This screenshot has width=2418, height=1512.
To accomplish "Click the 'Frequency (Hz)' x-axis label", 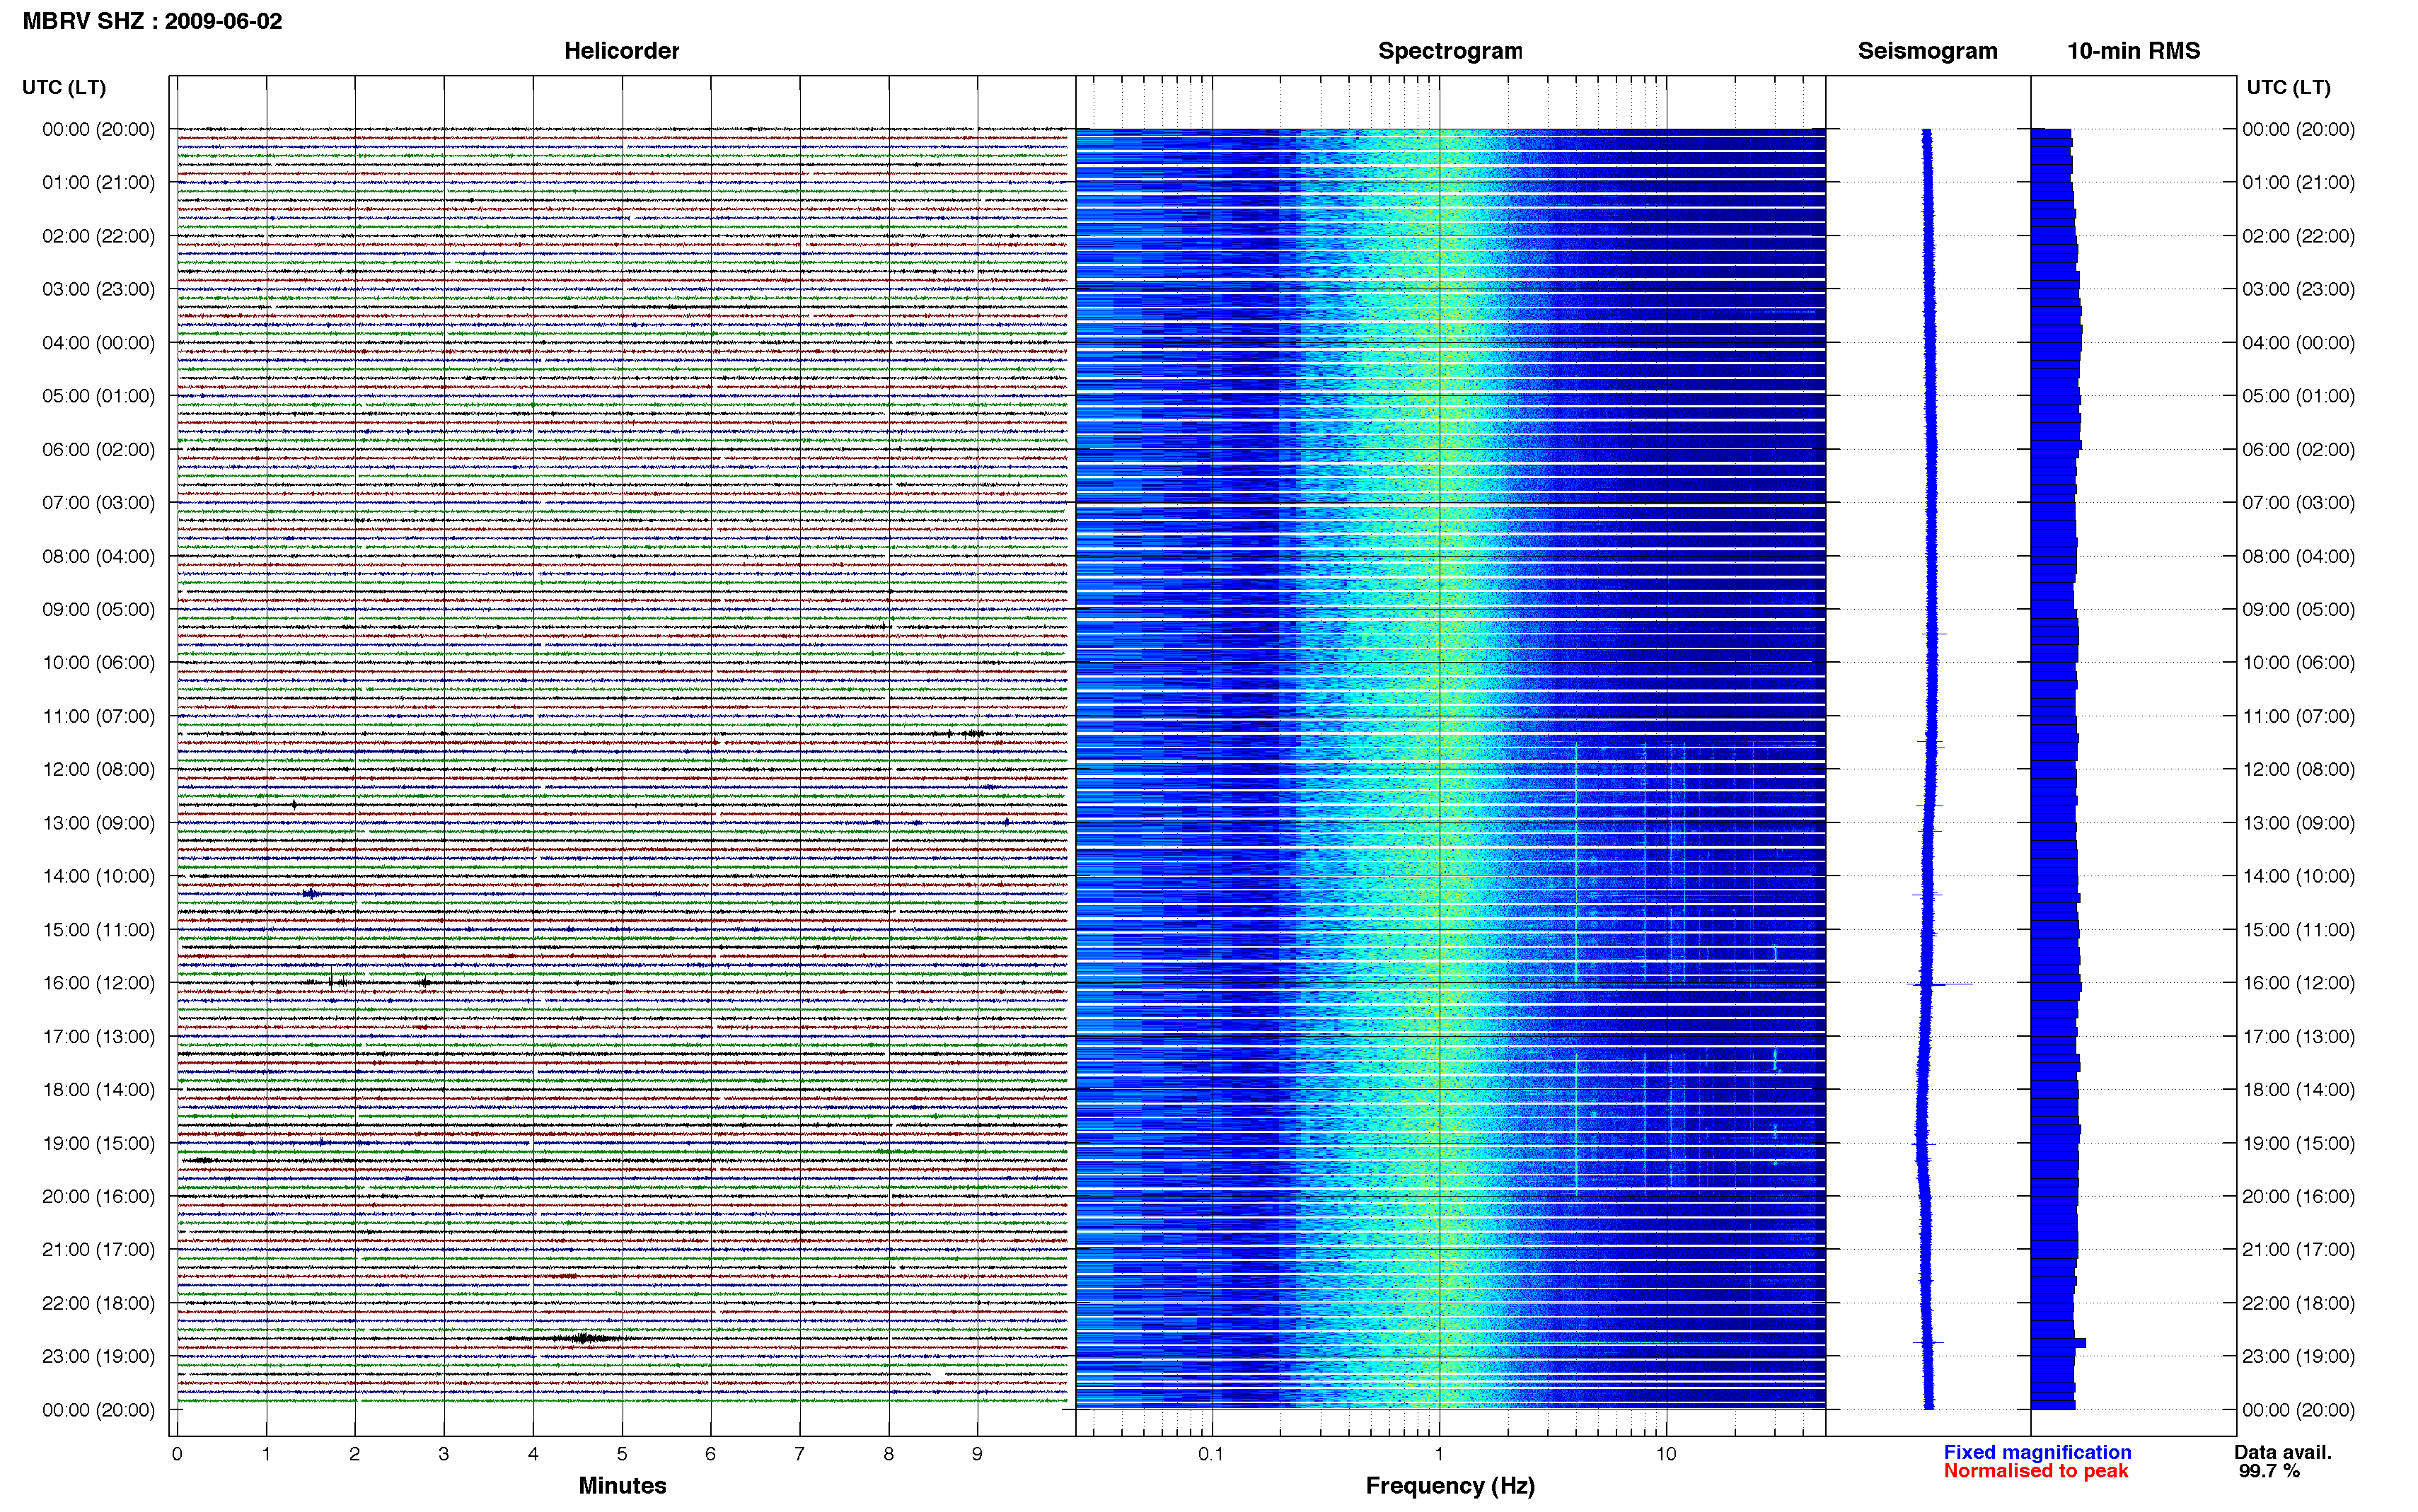I will [1450, 1486].
